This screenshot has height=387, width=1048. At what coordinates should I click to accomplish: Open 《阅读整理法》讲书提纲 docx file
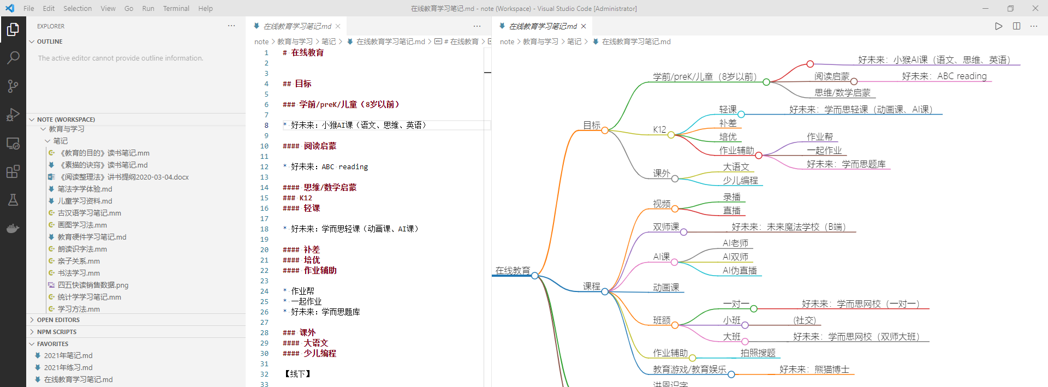tap(123, 177)
